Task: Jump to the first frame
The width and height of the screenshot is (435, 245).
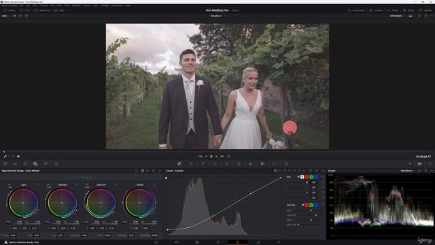Action: click(x=200, y=157)
